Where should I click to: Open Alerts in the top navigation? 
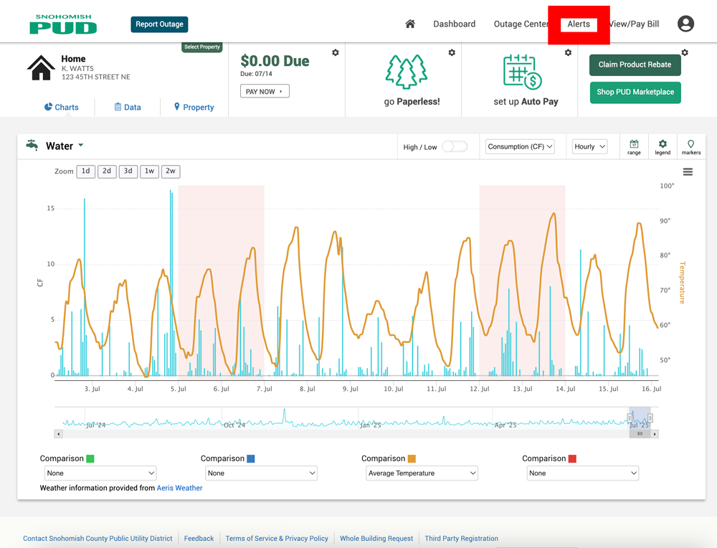tap(579, 24)
